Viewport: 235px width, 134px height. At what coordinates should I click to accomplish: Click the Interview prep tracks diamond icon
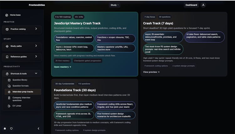(x=9, y=92)
